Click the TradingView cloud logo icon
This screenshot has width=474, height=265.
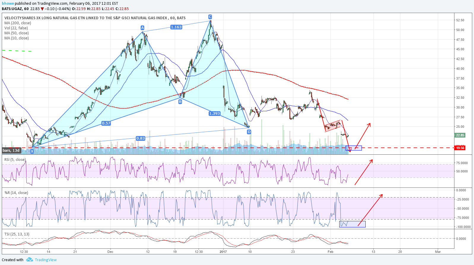point(29,260)
